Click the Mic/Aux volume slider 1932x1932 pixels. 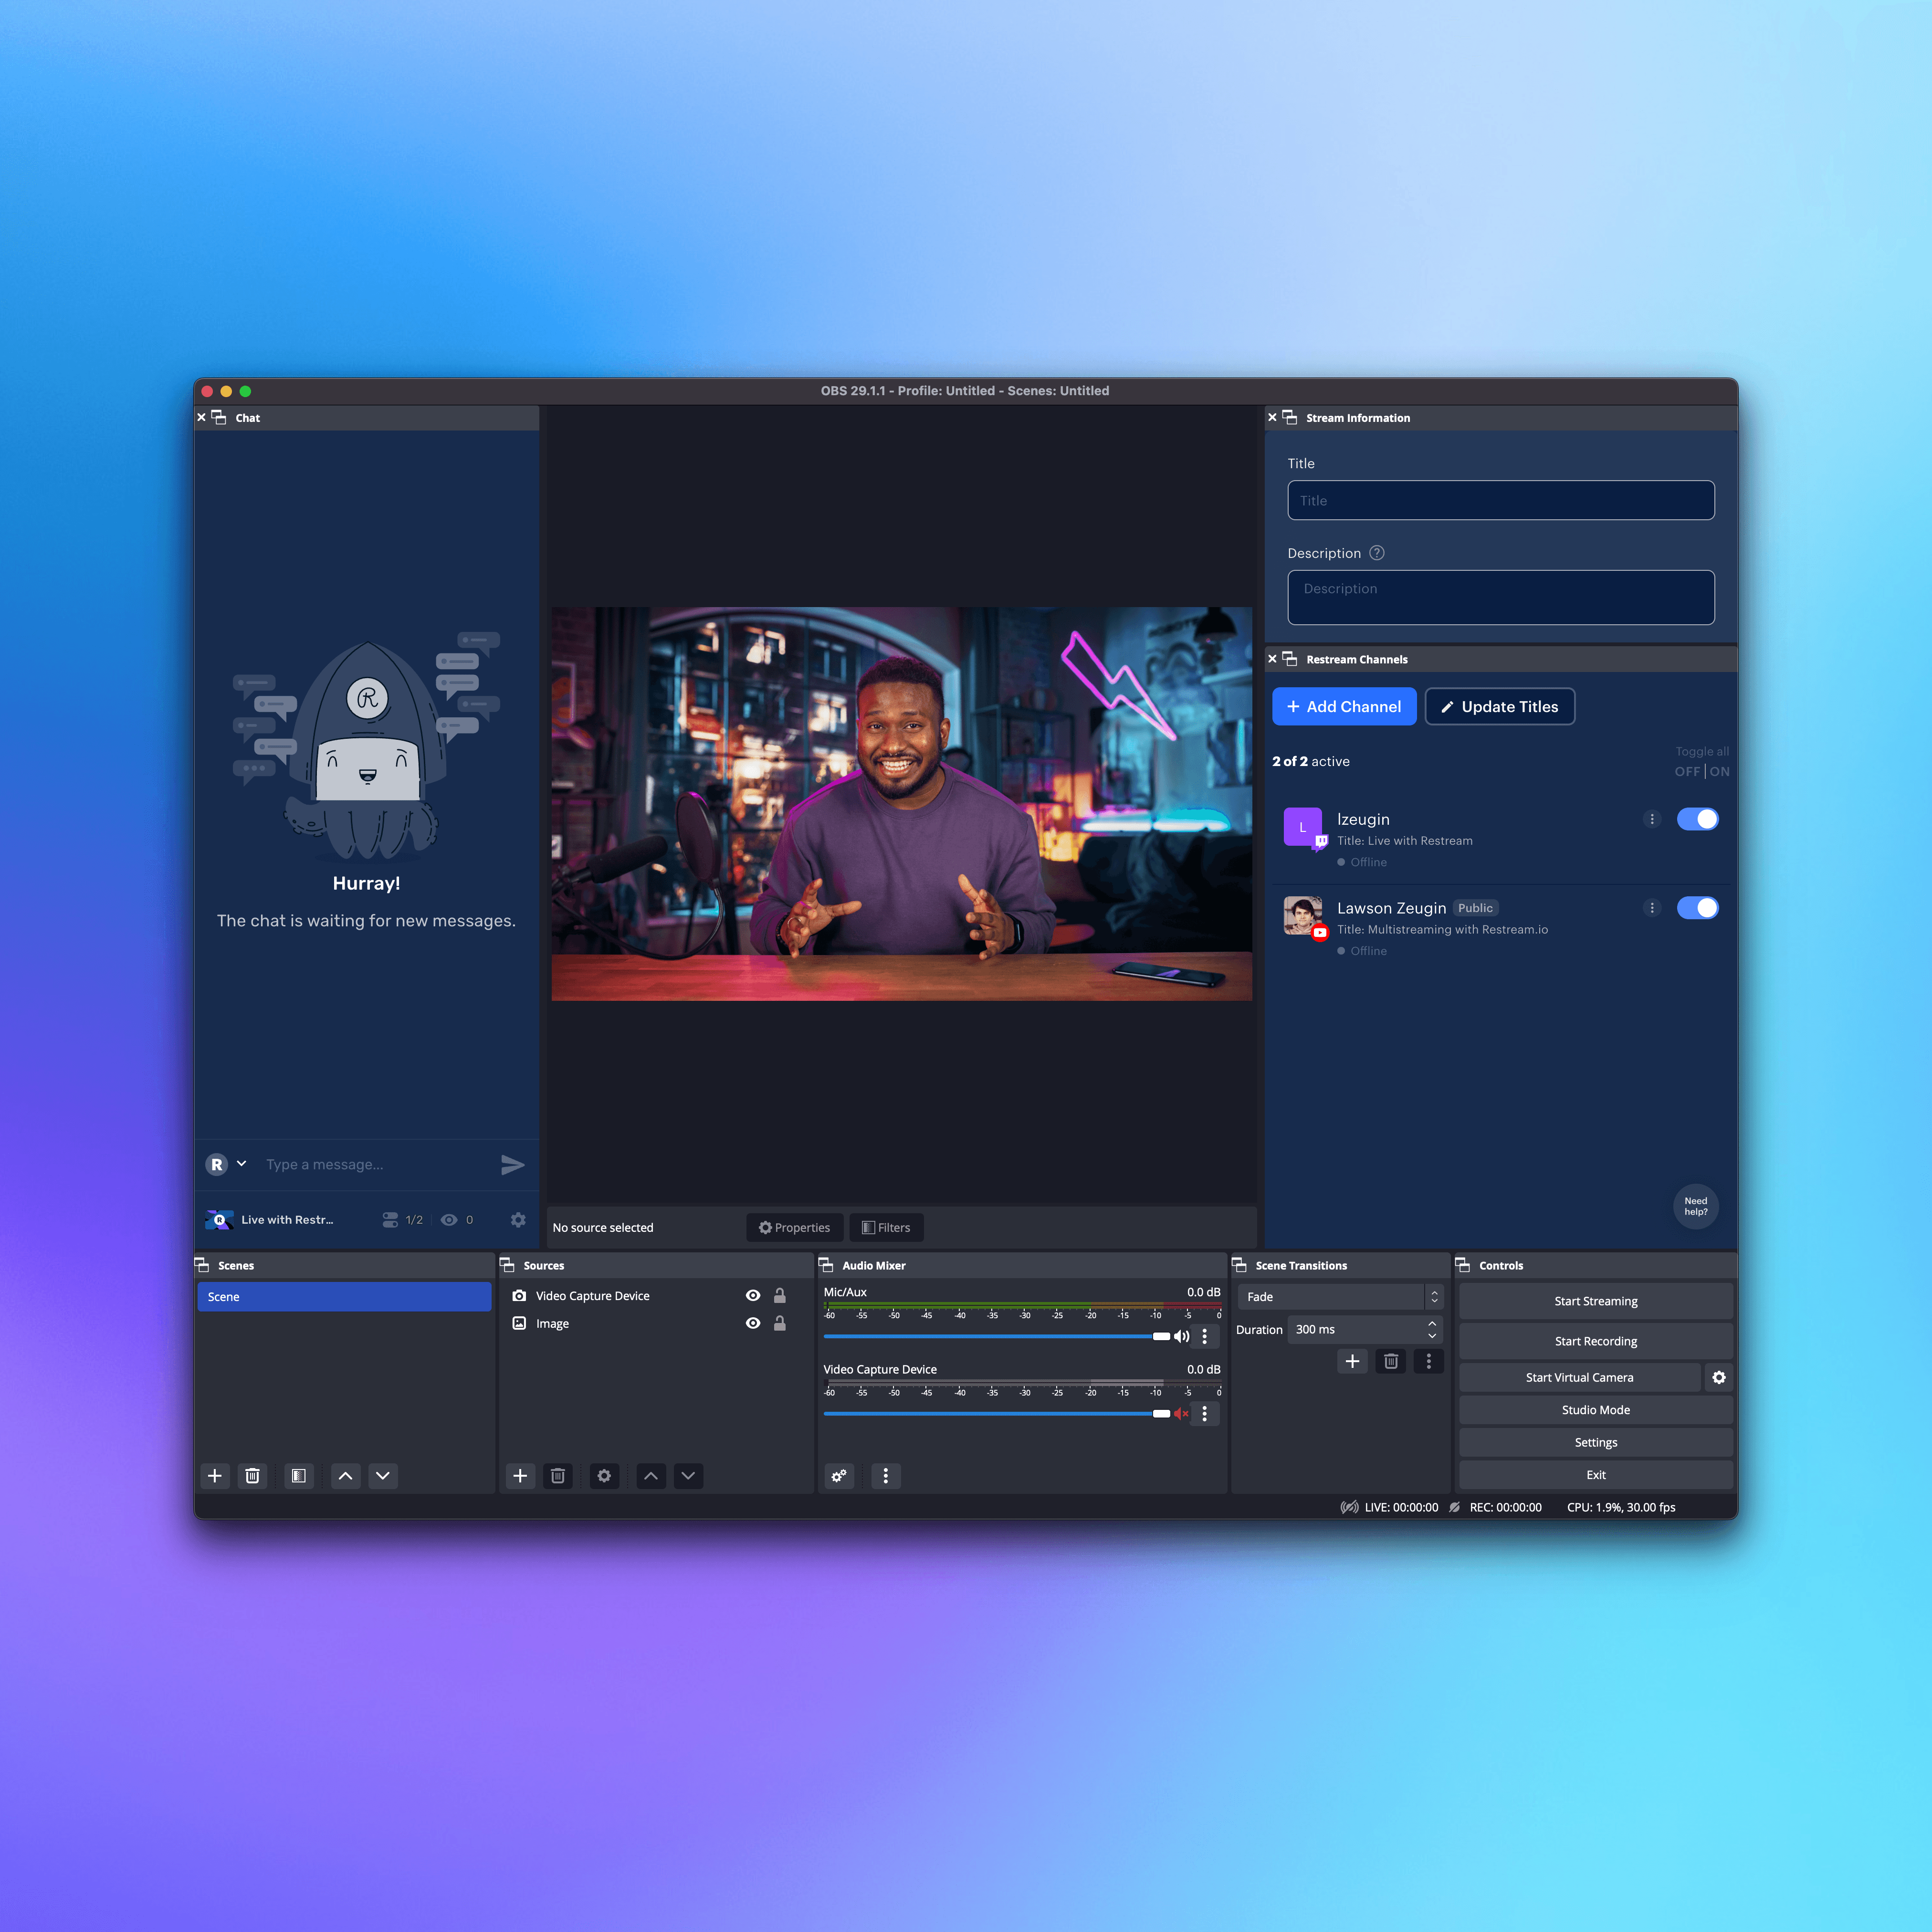[x=990, y=1336]
